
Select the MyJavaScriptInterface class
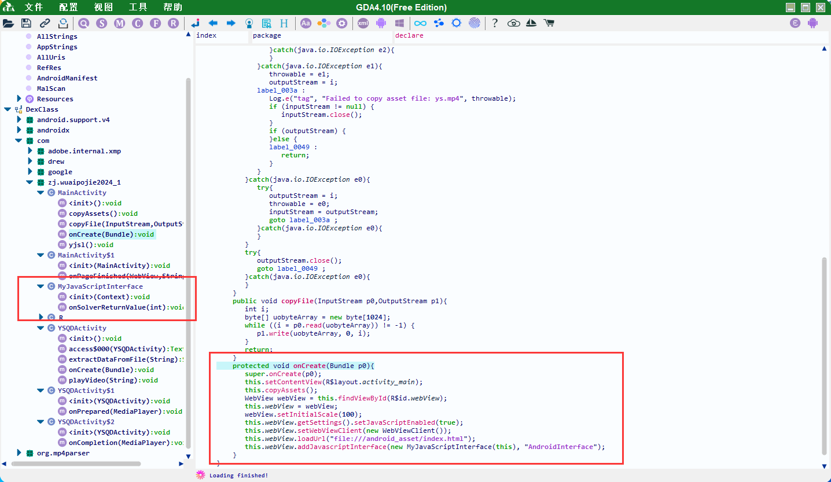click(100, 286)
